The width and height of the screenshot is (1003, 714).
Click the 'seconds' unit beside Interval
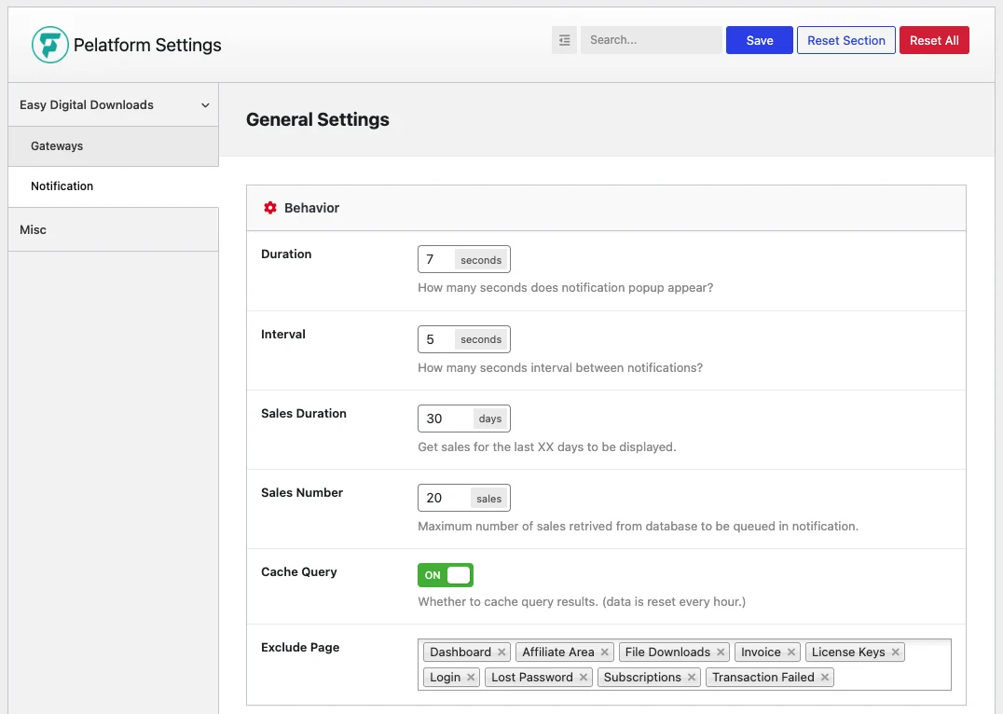pos(481,339)
